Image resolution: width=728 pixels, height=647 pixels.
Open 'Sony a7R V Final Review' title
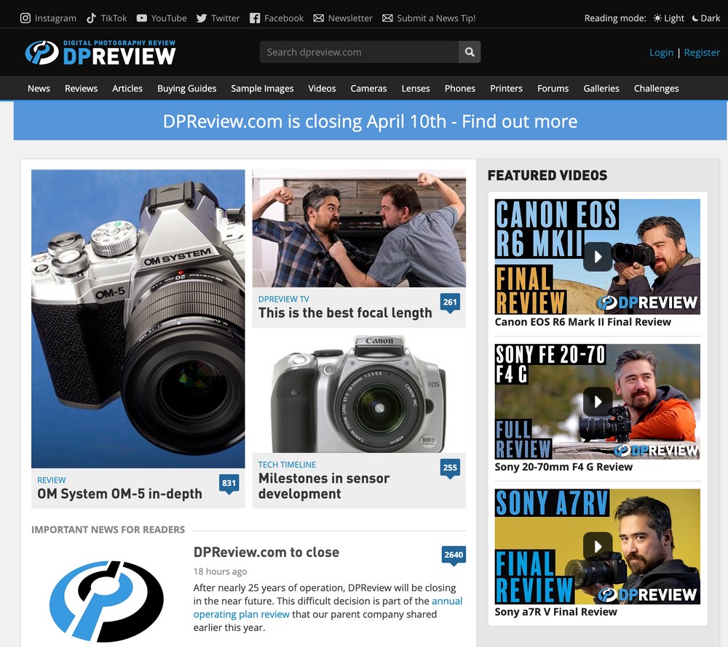pos(555,612)
